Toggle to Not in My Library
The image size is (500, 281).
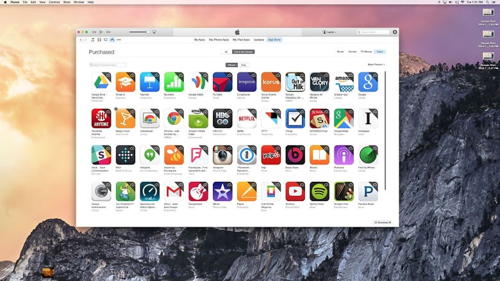(243, 51)
